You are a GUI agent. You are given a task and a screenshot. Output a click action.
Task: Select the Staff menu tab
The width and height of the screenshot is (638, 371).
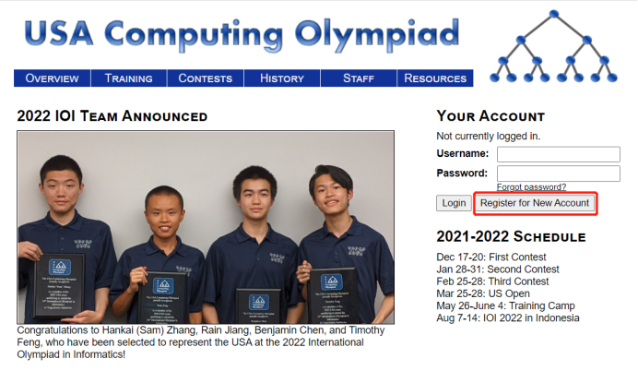358,78
